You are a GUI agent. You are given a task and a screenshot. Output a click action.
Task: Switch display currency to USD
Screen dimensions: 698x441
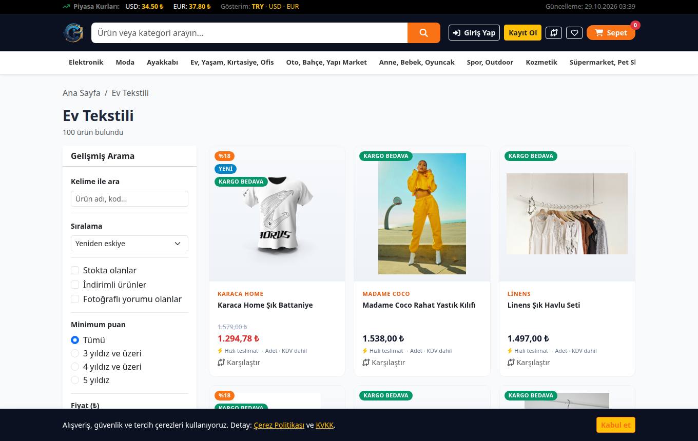pyautogui.click(x=275, y=7)
